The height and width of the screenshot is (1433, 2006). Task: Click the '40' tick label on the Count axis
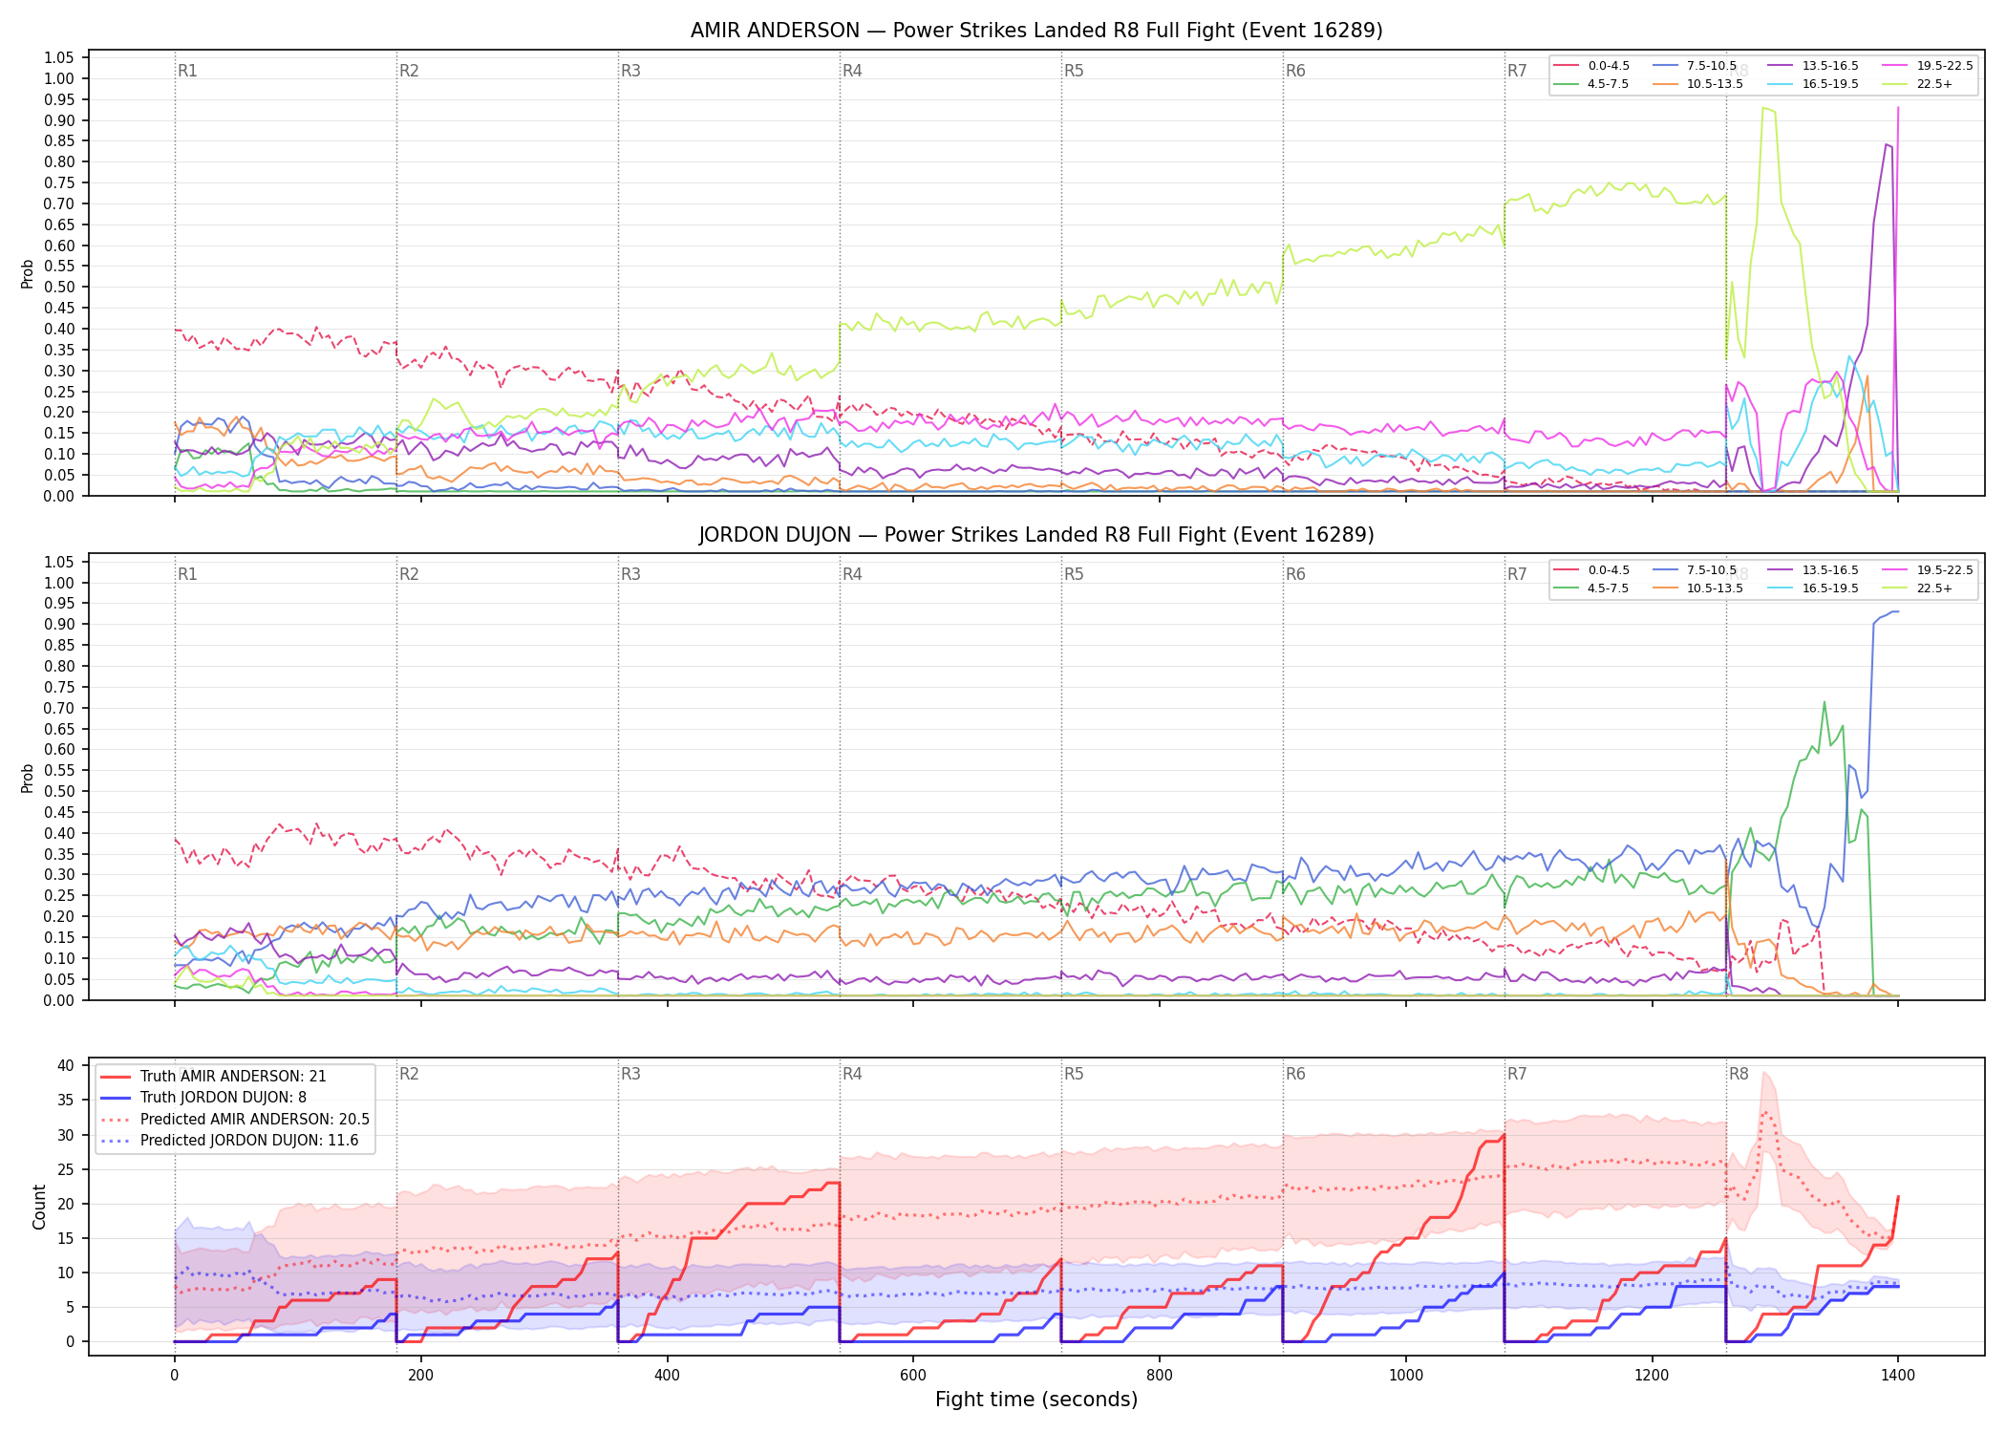pyautogui.click(x=66, y=1066)
